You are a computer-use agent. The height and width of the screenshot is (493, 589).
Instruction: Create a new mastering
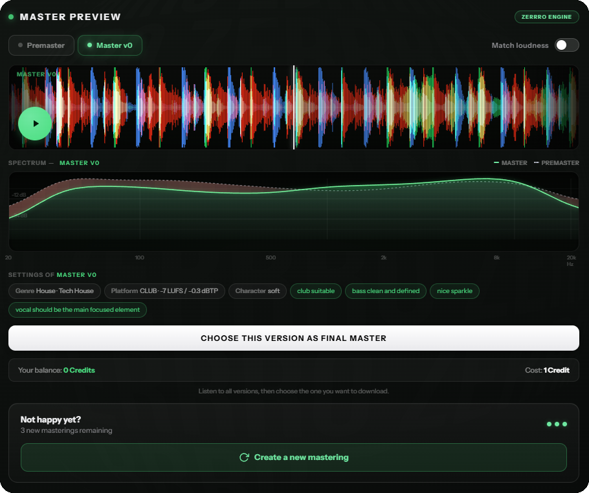294,457
